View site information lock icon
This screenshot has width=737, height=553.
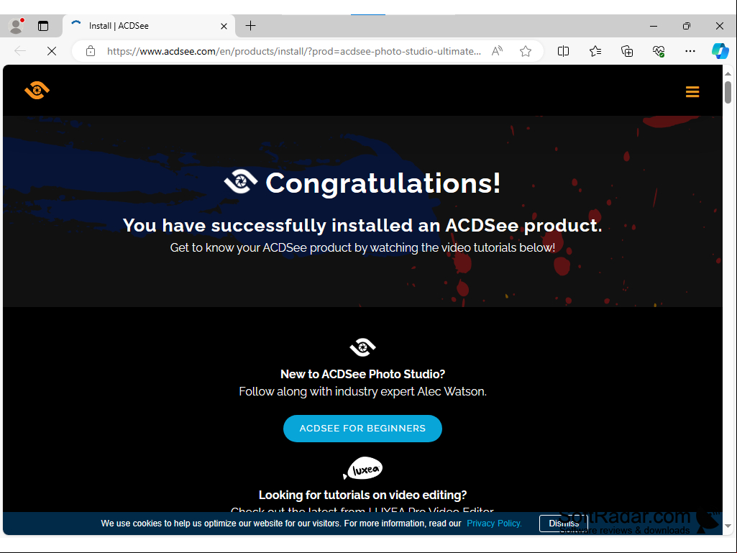coord(91,51)
